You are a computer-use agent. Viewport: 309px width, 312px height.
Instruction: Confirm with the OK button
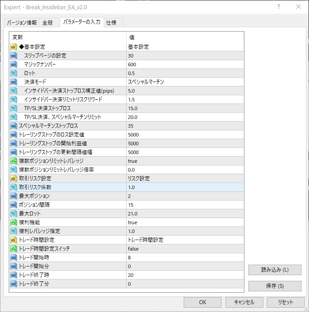(203, 302)
